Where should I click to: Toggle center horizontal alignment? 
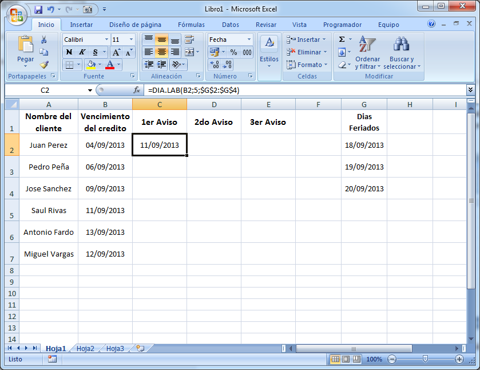[162, 52]
